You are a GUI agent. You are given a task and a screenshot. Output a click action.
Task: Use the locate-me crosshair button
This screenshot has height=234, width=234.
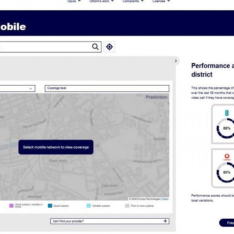point(109,47)
